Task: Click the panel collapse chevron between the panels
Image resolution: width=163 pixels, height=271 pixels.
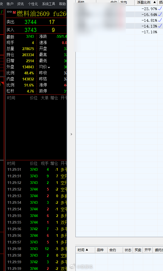Action: tap(71, 134)
